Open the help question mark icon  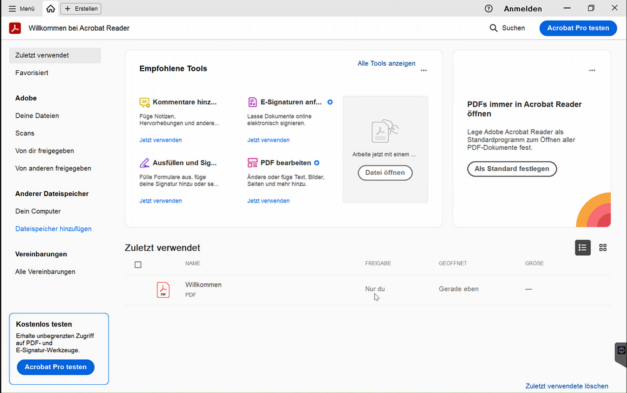point(489,9)
